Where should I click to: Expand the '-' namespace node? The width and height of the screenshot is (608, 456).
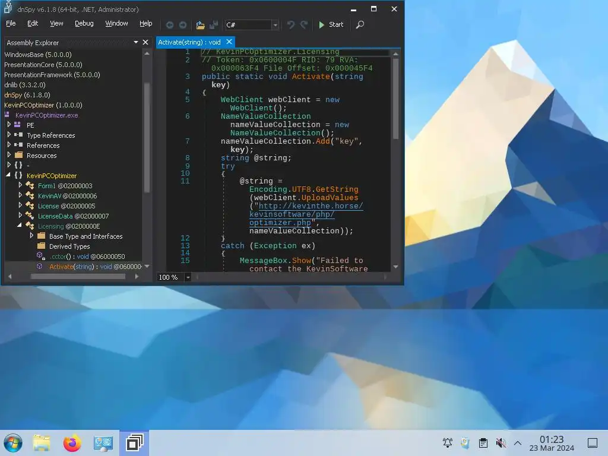pyautogui.click(x=9, y=165)
